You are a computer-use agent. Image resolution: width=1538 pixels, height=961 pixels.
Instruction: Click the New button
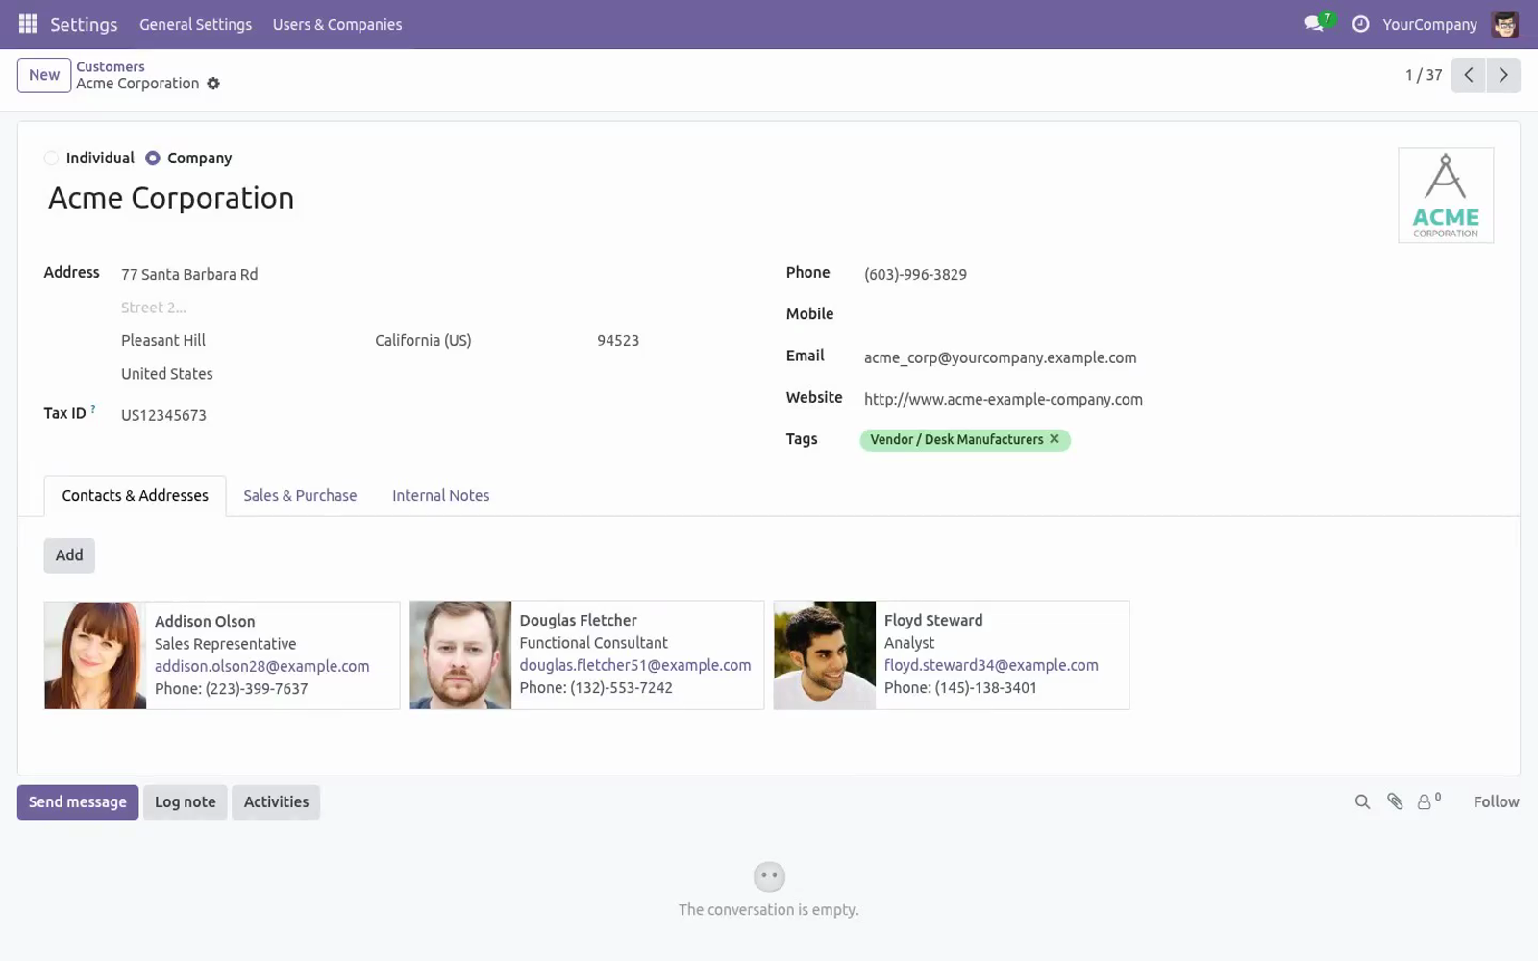point(44,75)
